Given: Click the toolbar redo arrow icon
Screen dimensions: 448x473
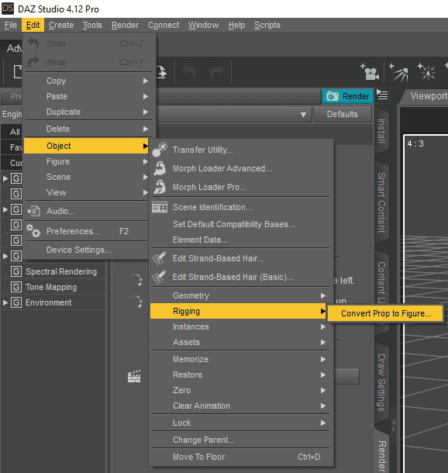Looking at the screenshot, I should [217, 72].
